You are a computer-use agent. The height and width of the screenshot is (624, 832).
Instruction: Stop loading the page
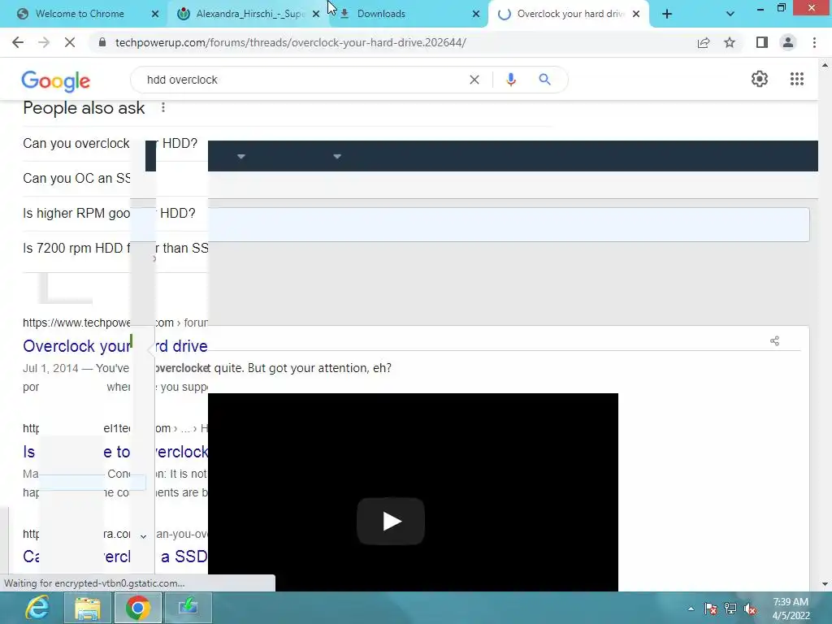70,42
